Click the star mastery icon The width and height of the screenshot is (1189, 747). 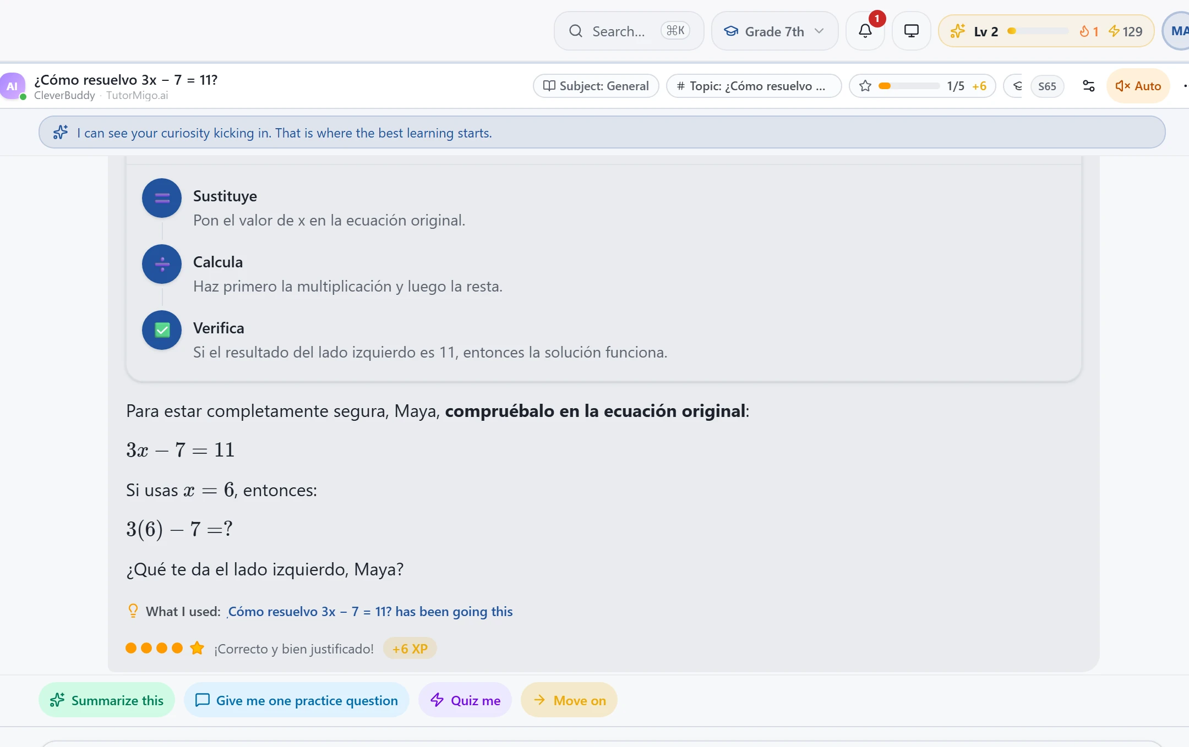(x=865, y=86)
